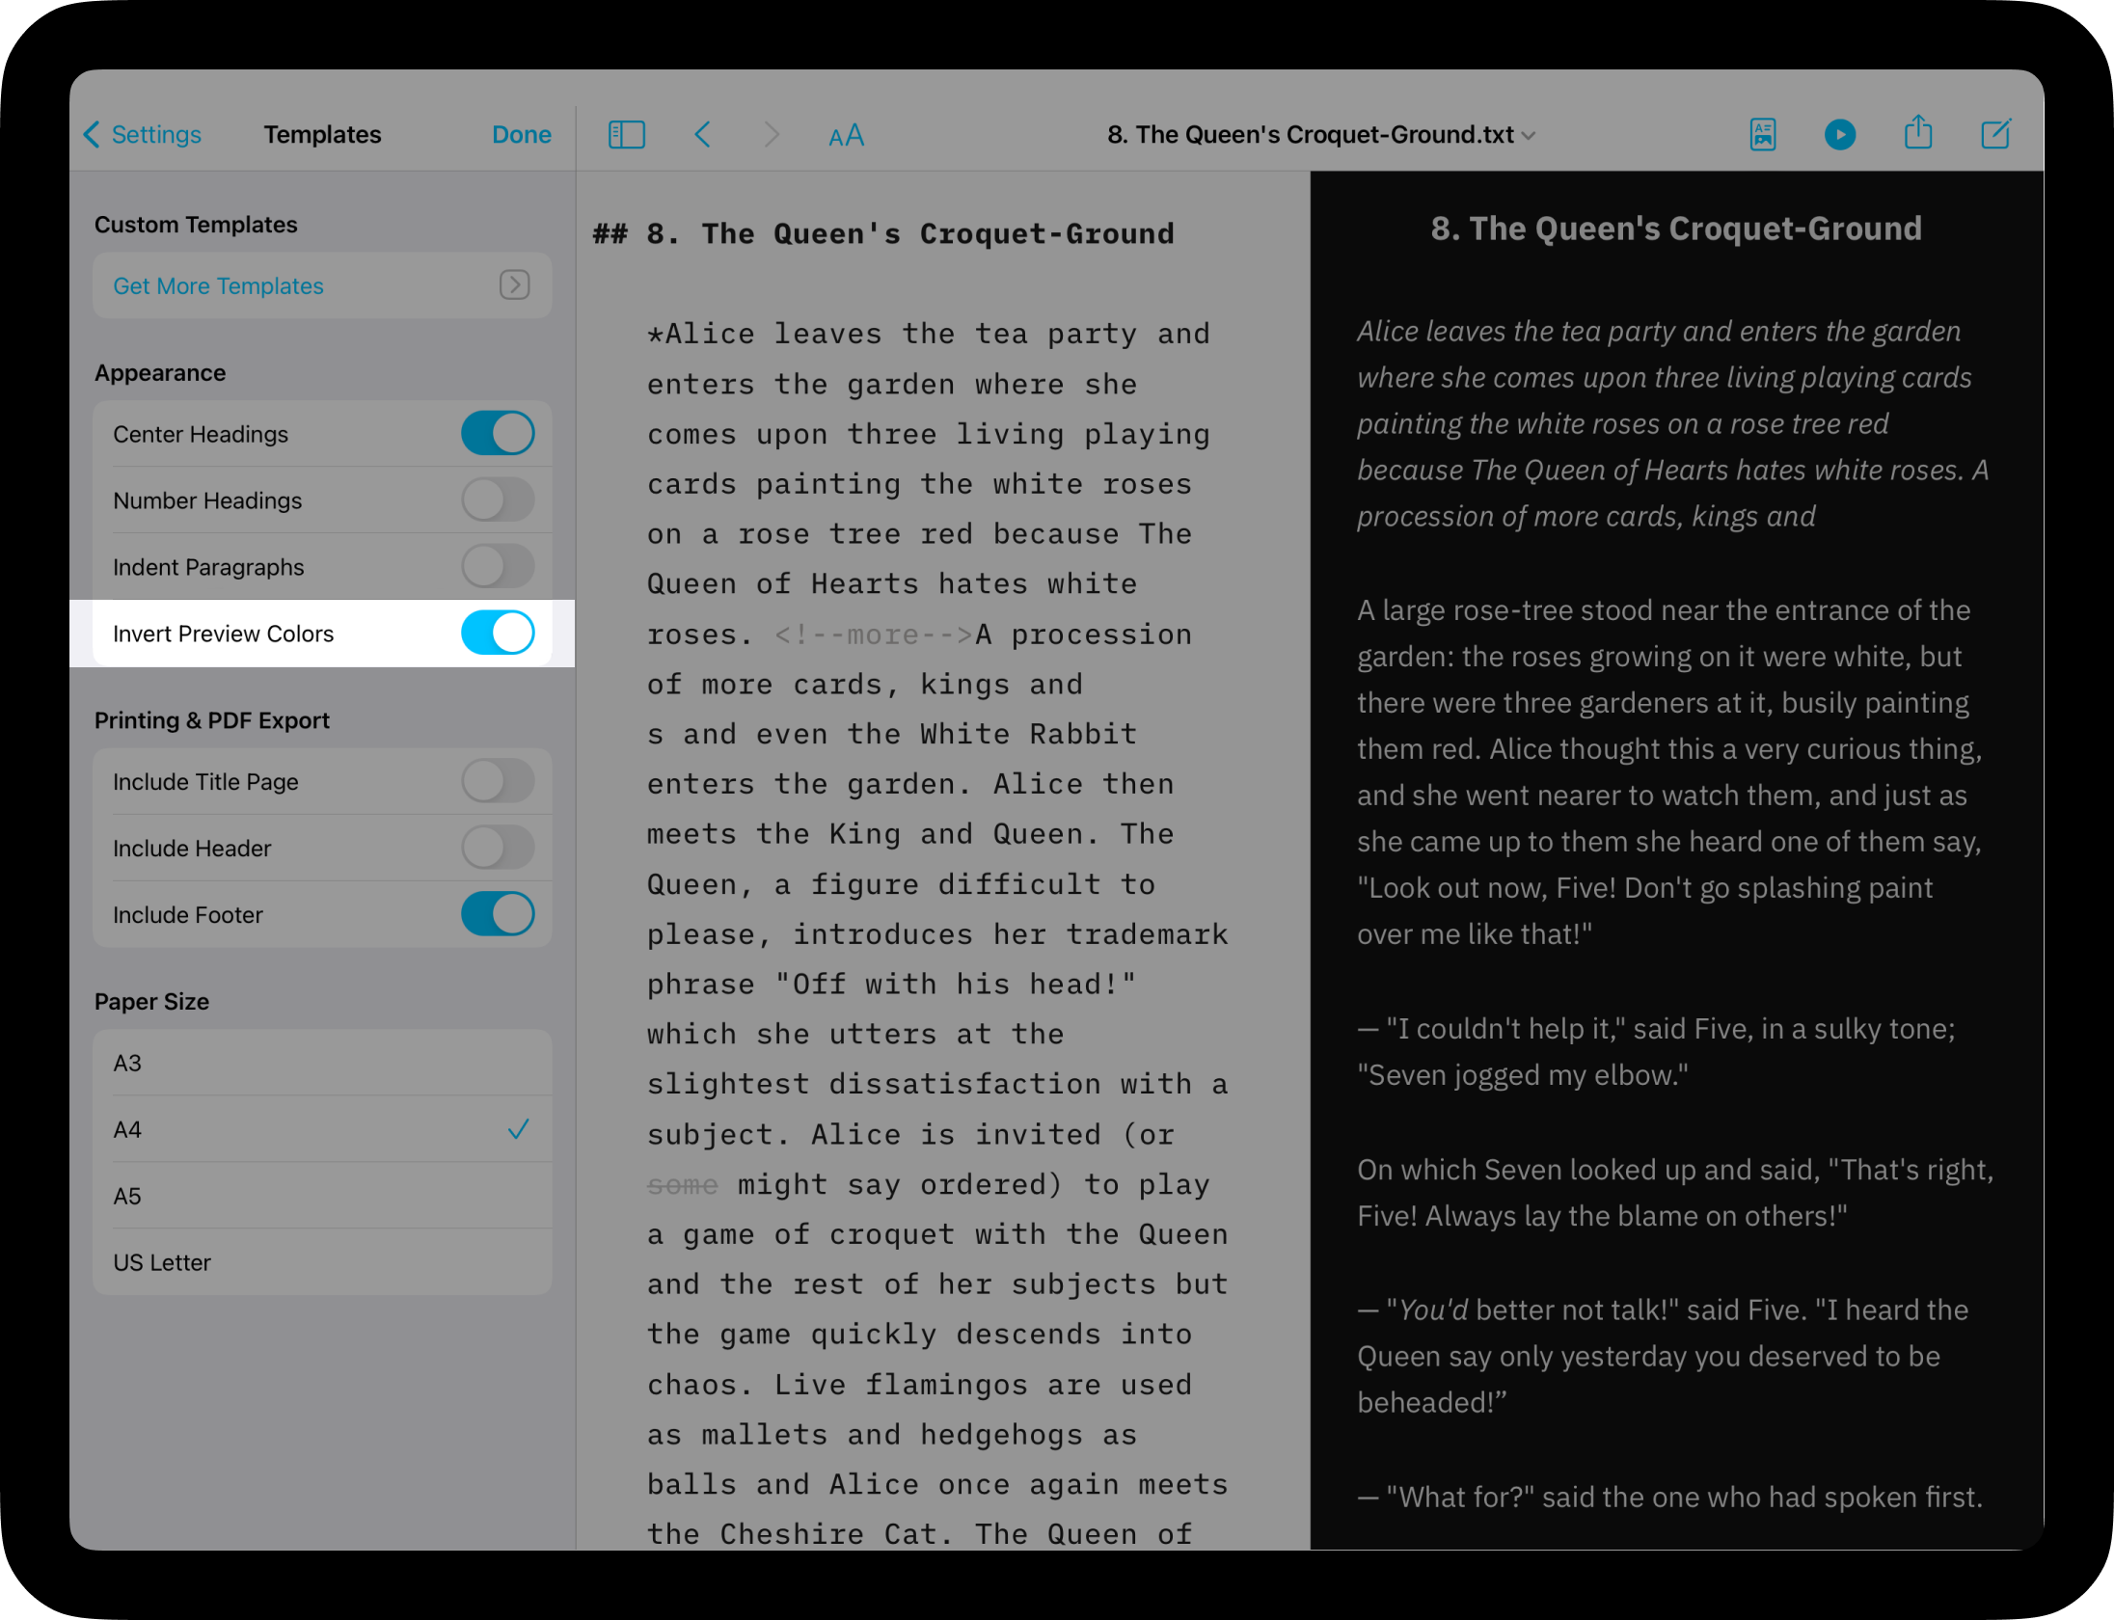Enable Include Header switch
The image size is (2114, 1620).
tap(498, 849)
